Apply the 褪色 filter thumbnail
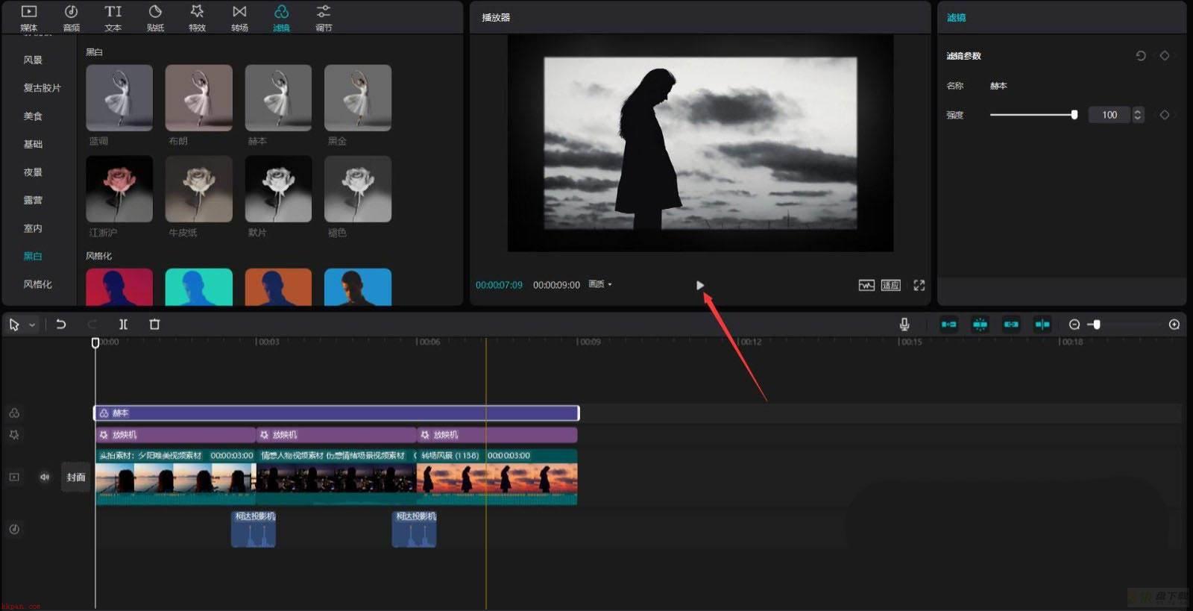This screenshot has height=611, width=1193. 358,189
